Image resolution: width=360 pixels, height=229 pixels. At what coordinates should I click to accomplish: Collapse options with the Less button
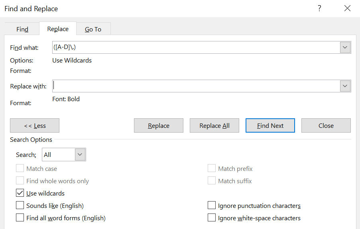coord(35,125)
